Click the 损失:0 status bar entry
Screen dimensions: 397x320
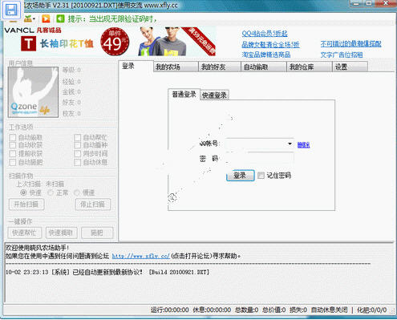[298, 310]
